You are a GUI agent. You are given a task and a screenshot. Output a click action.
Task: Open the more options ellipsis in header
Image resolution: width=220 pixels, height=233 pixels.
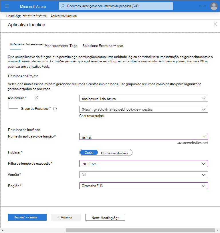pos(203,6)
